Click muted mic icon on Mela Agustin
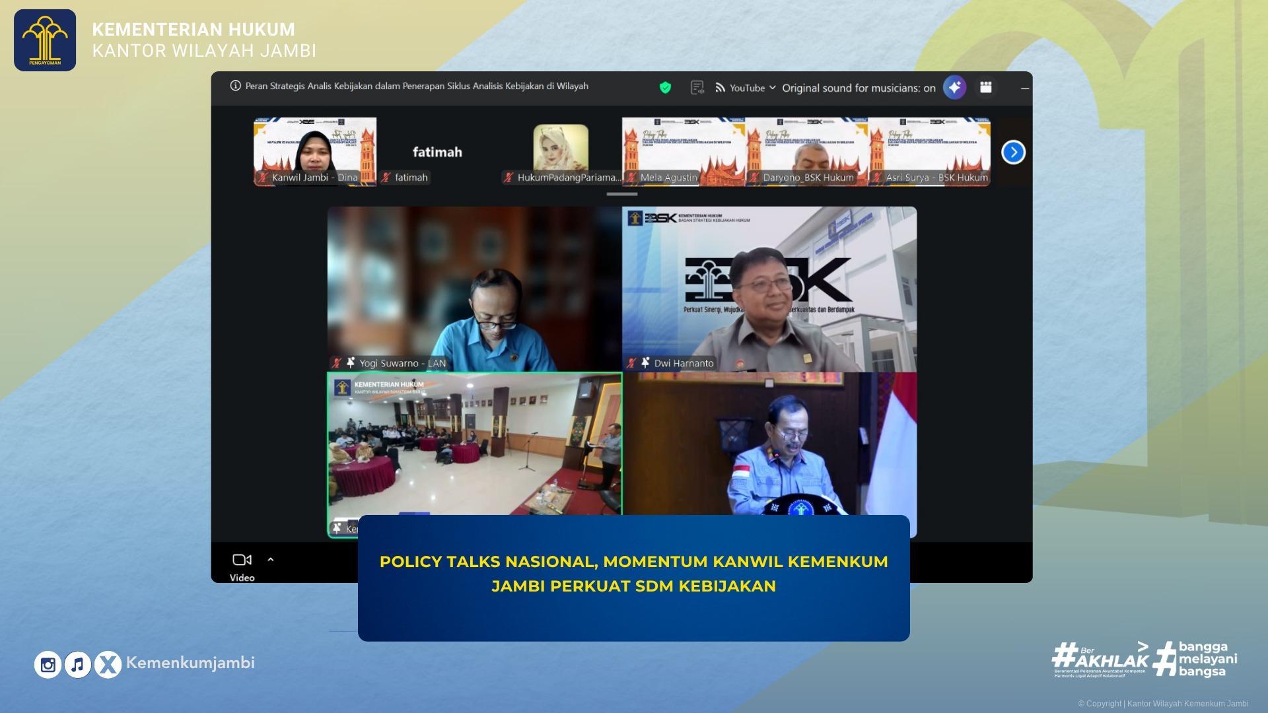Image resolution: width=1268 pixels, height=713 pixels. [x=631, y=178]
